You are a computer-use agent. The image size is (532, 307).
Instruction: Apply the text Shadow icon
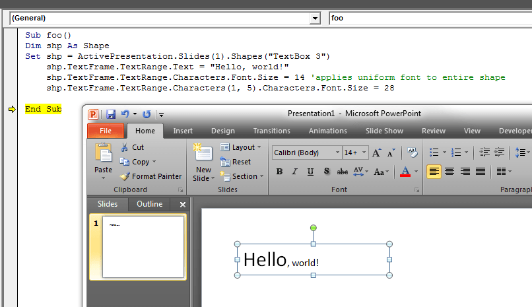click(x=326, y=172)
